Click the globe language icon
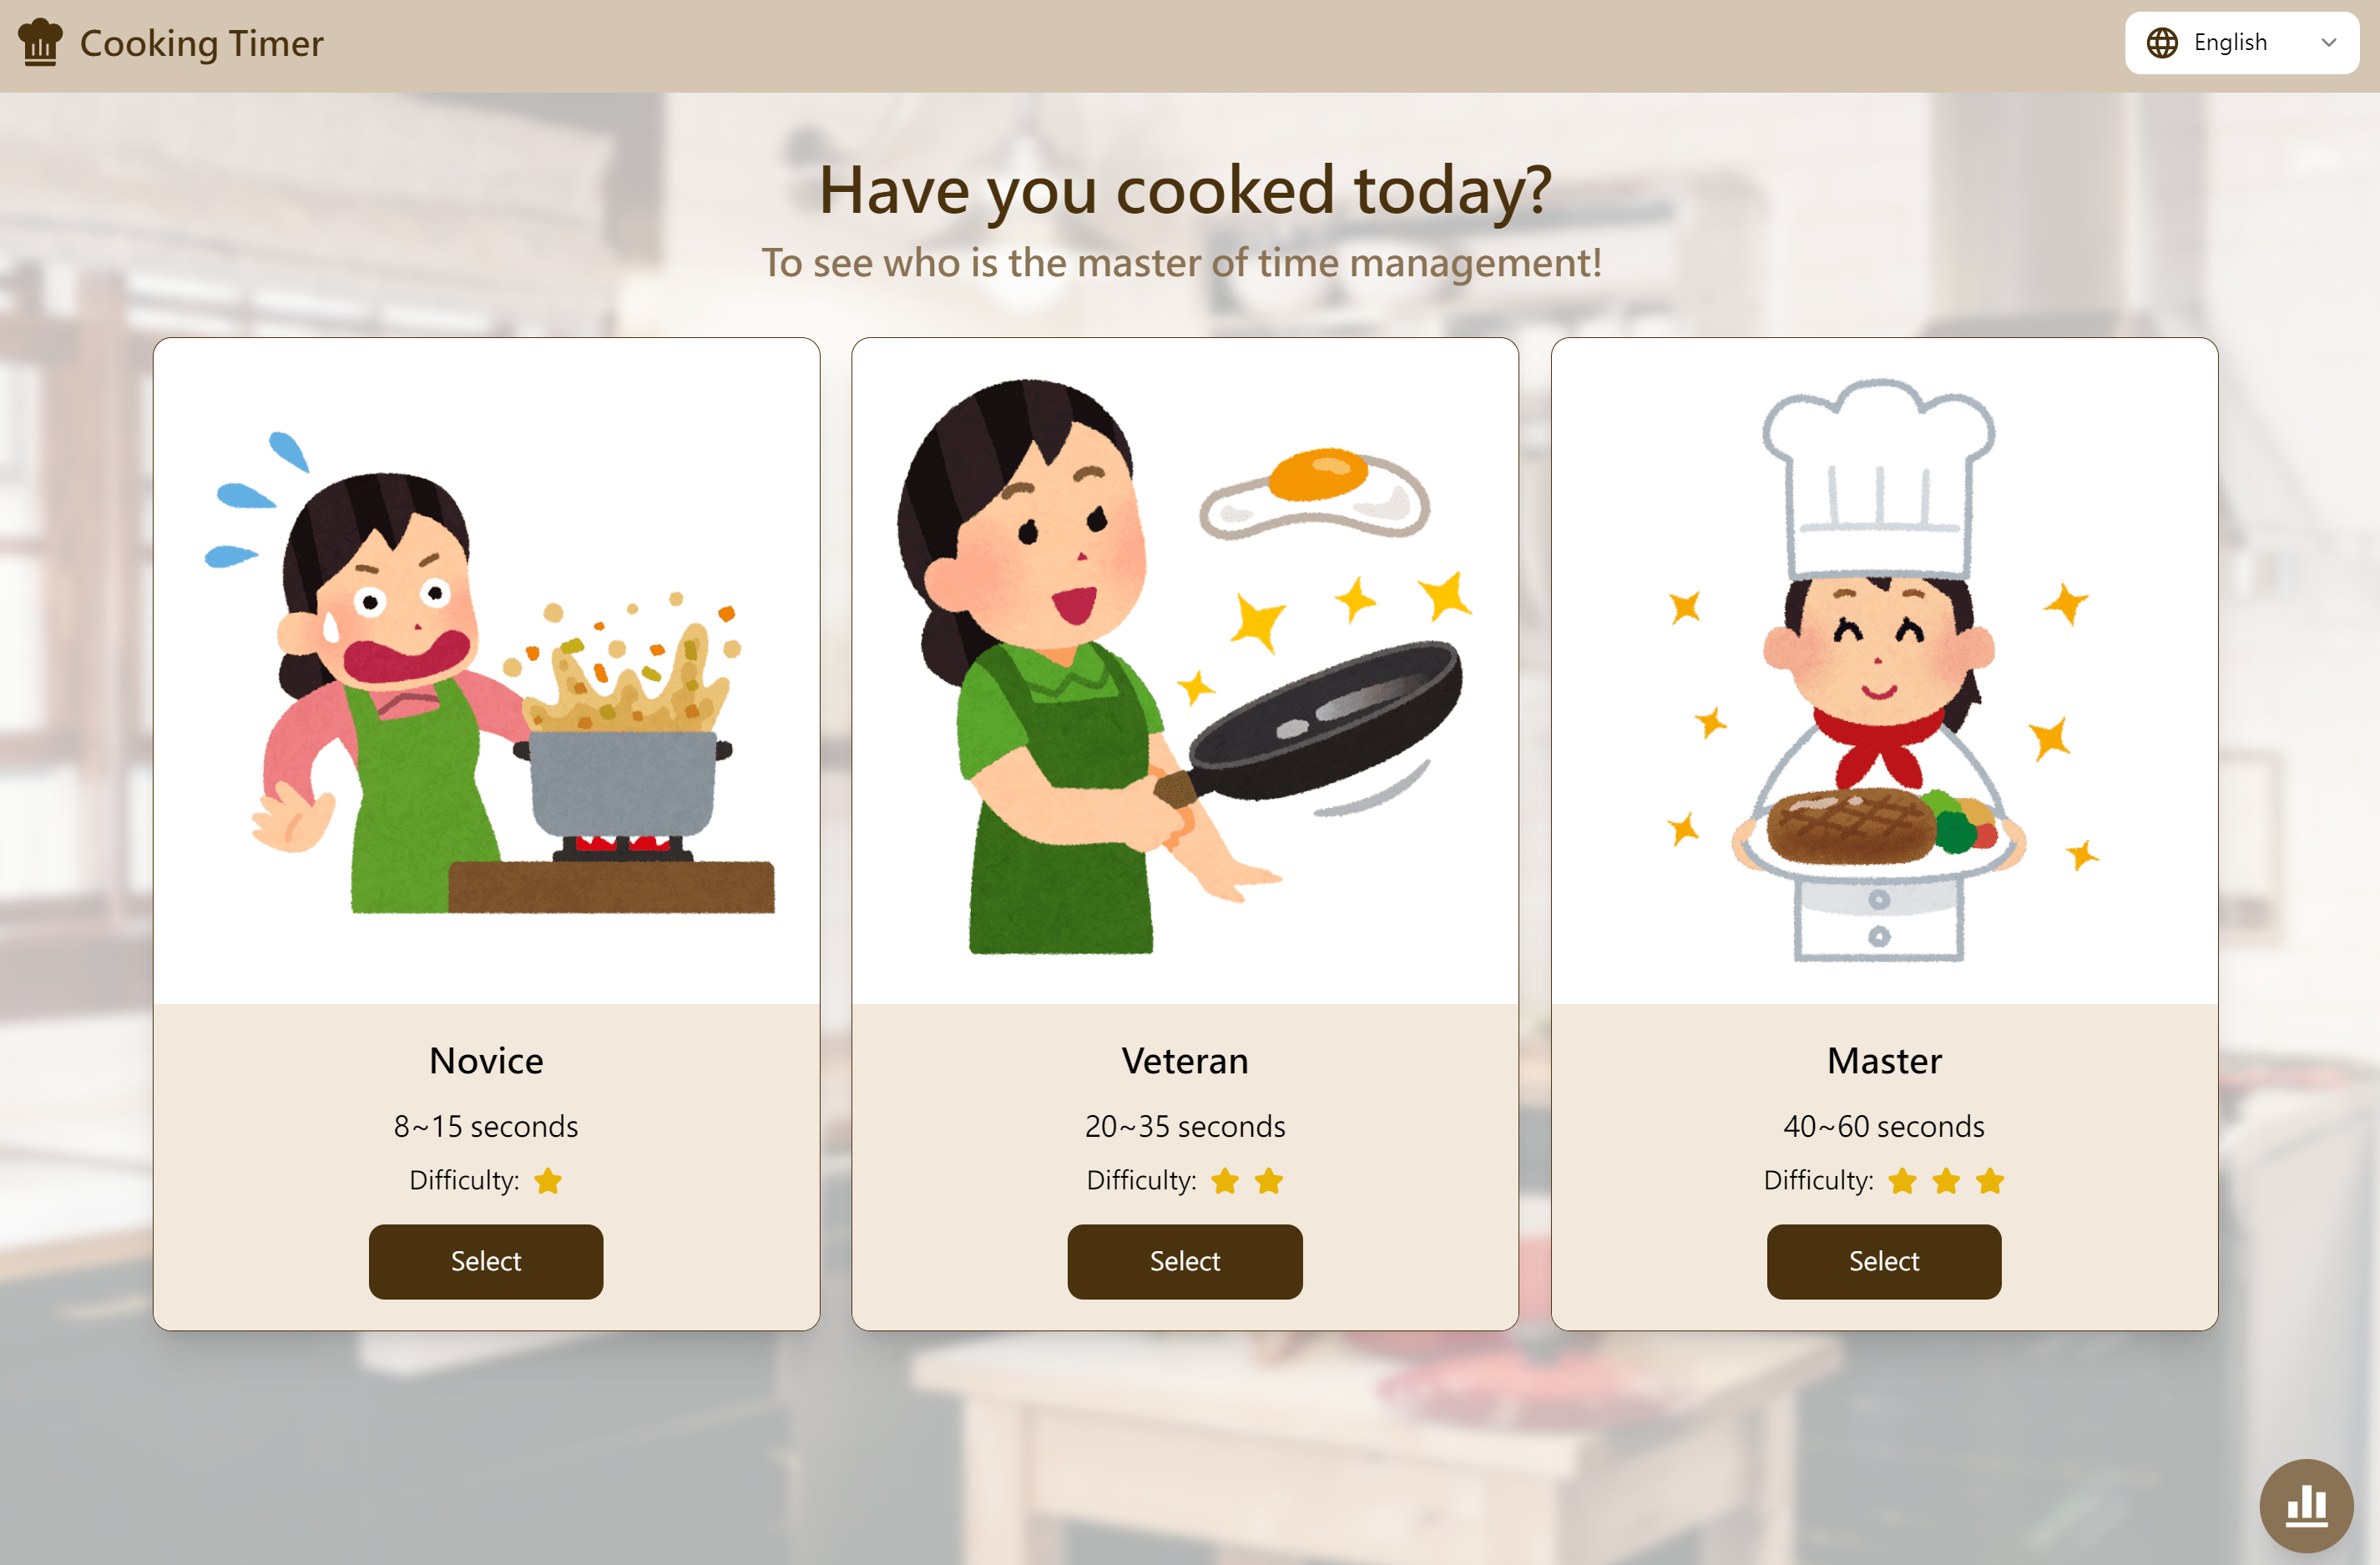 click(x=2162, y=43)
